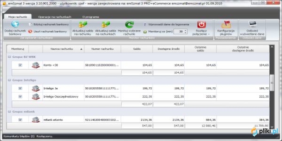Toggle Monitoruj checkbox for mBank eKonto
Screen dimensions: 282x141
click(20, 120)
